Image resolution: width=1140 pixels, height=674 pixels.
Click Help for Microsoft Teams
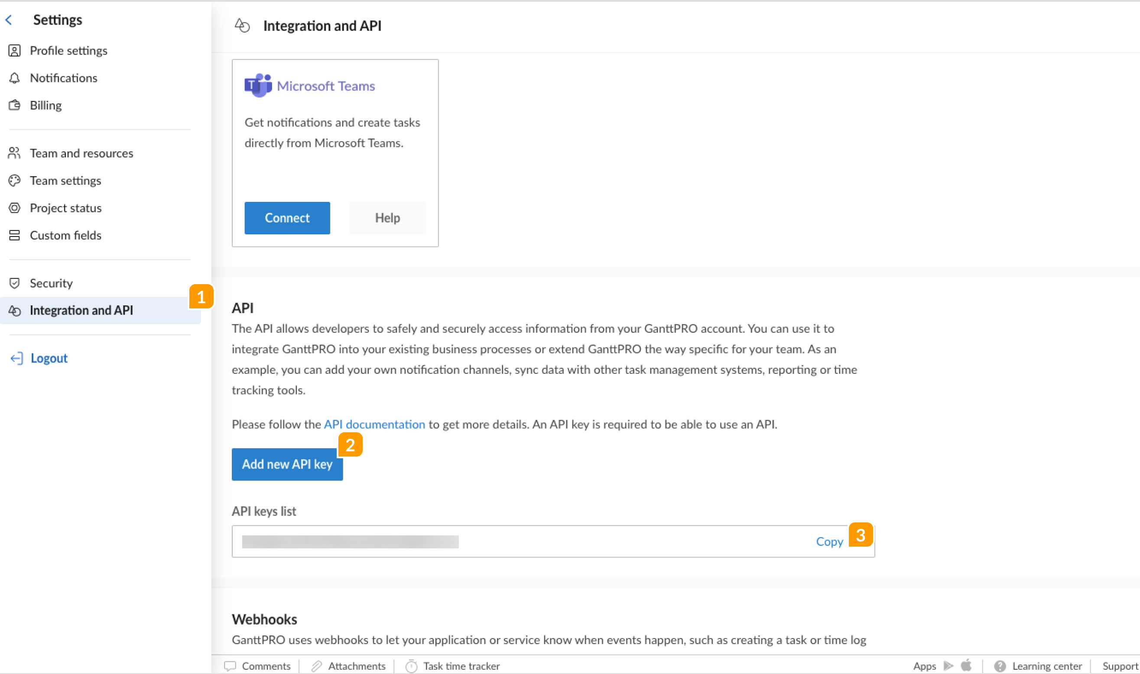tap(387, 218)
